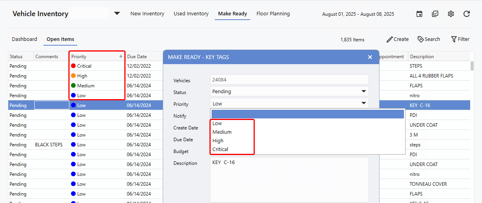Click the Create pencil icon
The width and height of the screenshot is (482, 203).
390,39
